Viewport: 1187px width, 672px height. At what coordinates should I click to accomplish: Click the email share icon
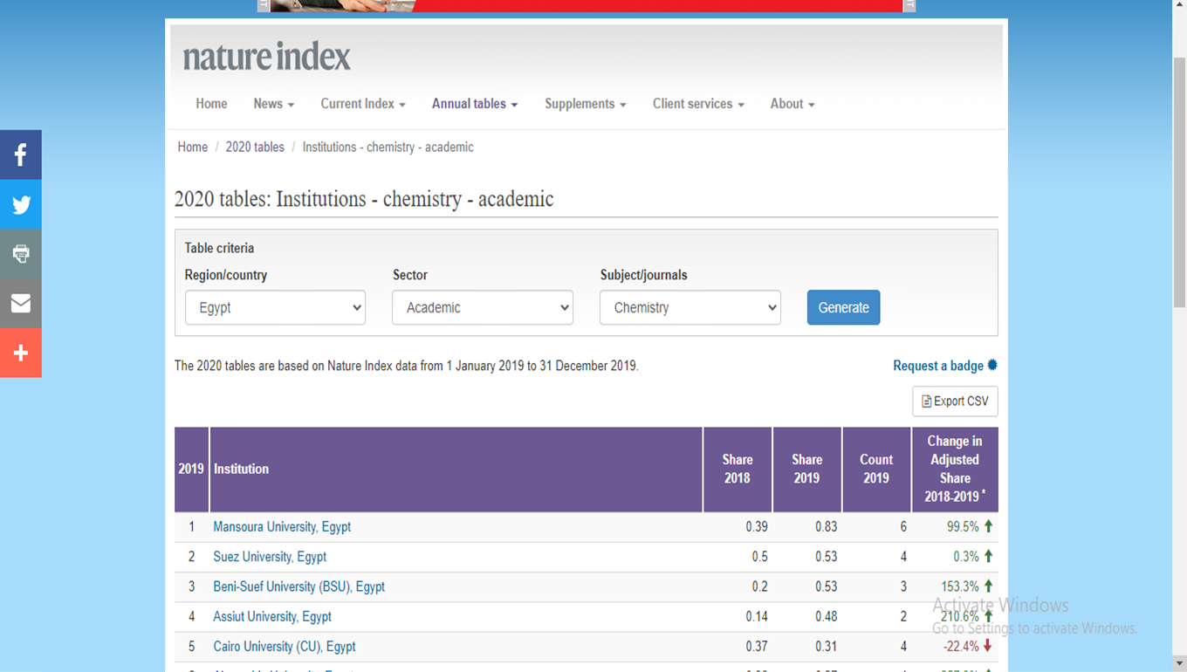click(21, 304)
